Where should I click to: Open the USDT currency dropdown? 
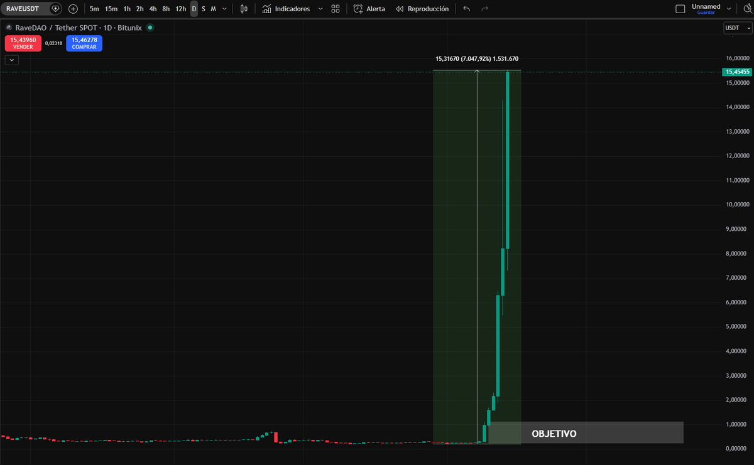(738, 28)
